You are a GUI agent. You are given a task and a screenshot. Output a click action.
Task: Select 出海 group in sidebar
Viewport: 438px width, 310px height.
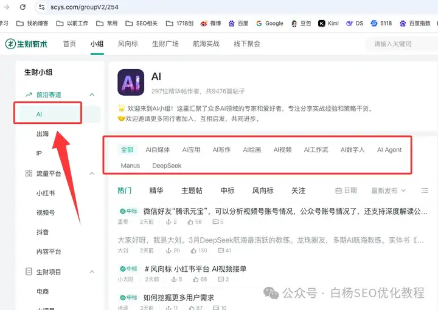coord(43,134)
